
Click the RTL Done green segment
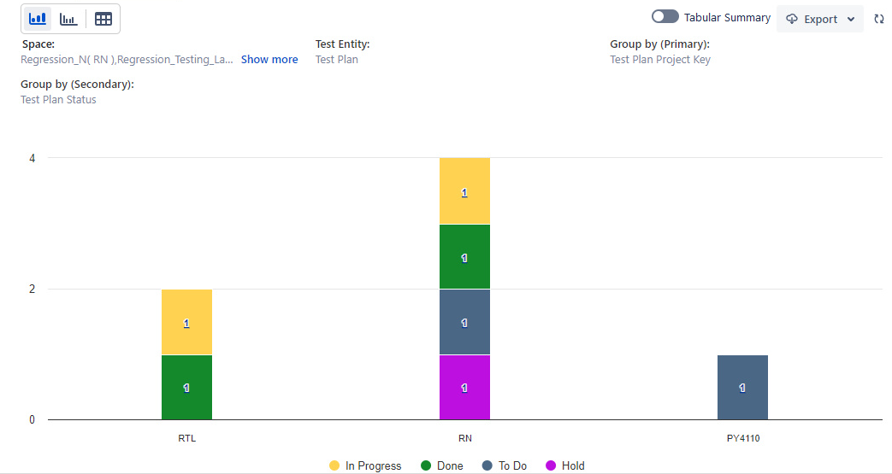pyautogui.click(x=186, y=387)
